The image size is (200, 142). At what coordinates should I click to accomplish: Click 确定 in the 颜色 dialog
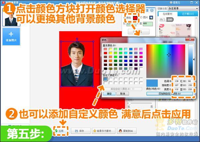pyautogui.click(x=109, y=94)
